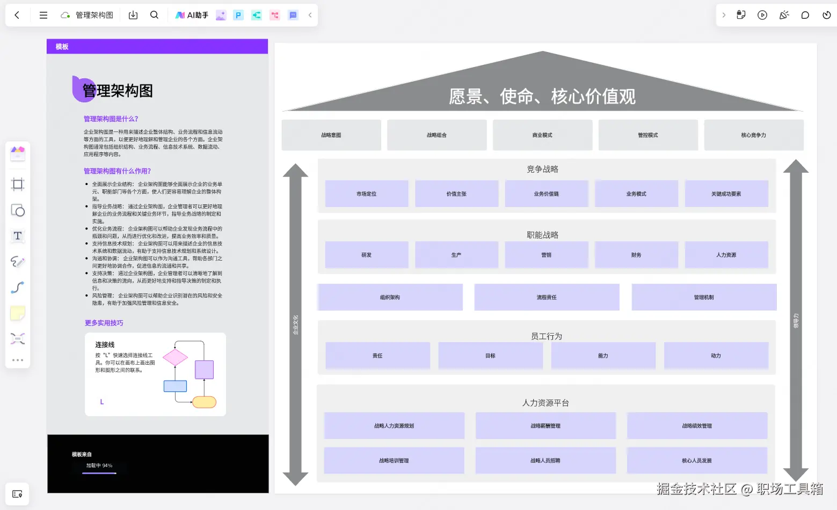Open the feedback icon at bottom left
The image size is (837, 510).
pos(18,494)
